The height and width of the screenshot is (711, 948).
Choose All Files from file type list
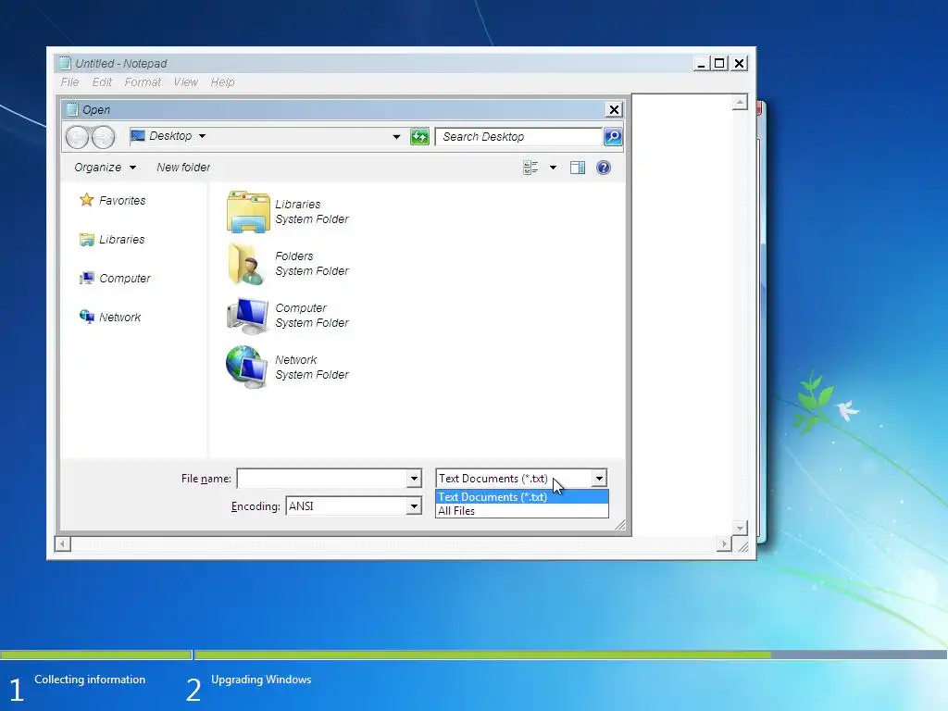tap(522, 511)
